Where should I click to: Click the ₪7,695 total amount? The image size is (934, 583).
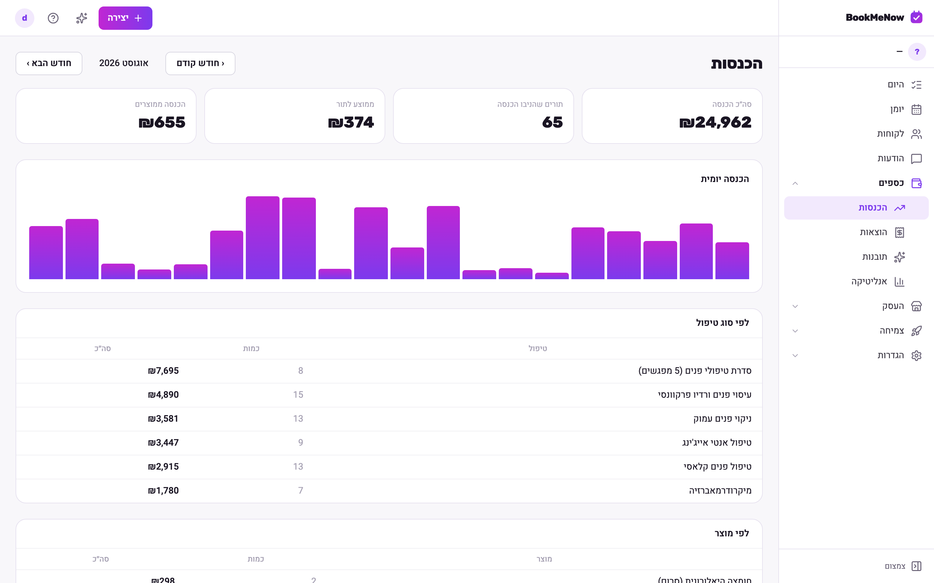tap(163, 371)
